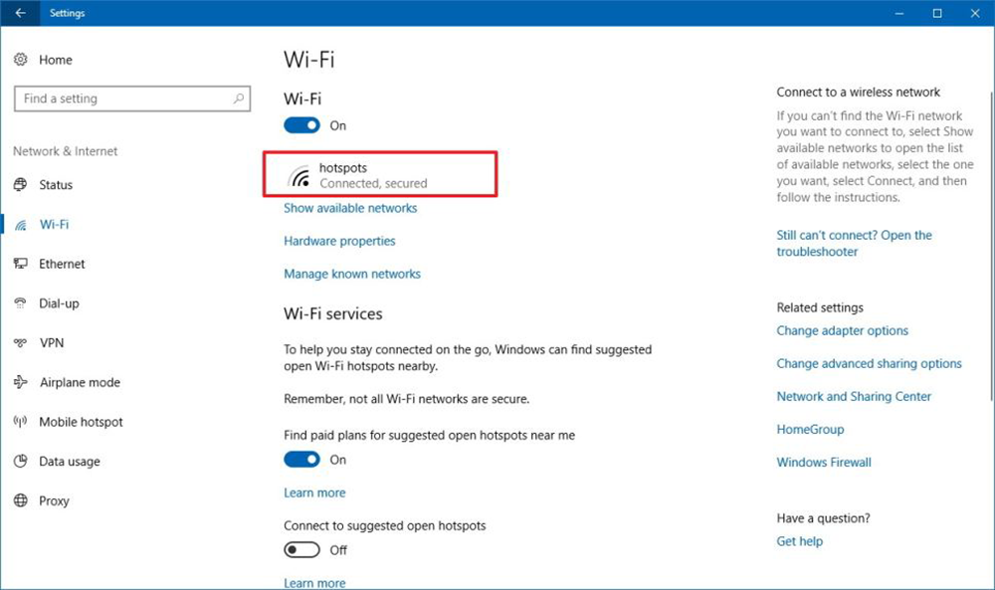Image resolution: width=995 pixels, height=590 pixels.
Task: Open Network and Sharing Center
Action: [x=854, y=397]
